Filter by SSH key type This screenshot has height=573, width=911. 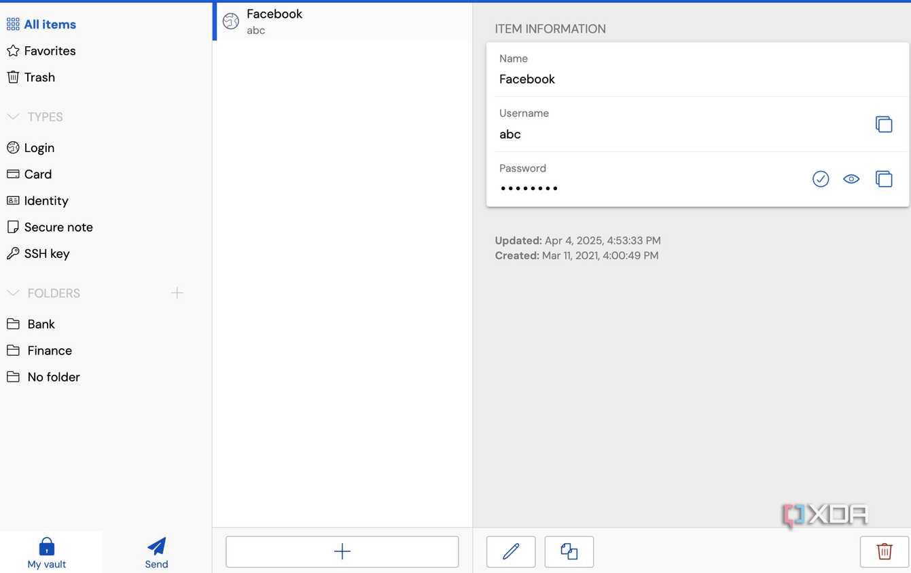(38, 254)
